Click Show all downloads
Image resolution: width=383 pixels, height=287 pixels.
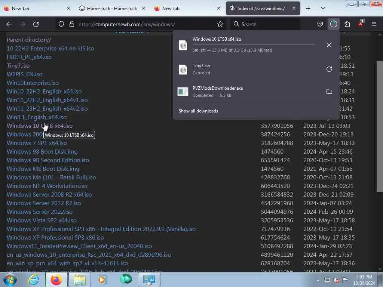pos(198,111)
